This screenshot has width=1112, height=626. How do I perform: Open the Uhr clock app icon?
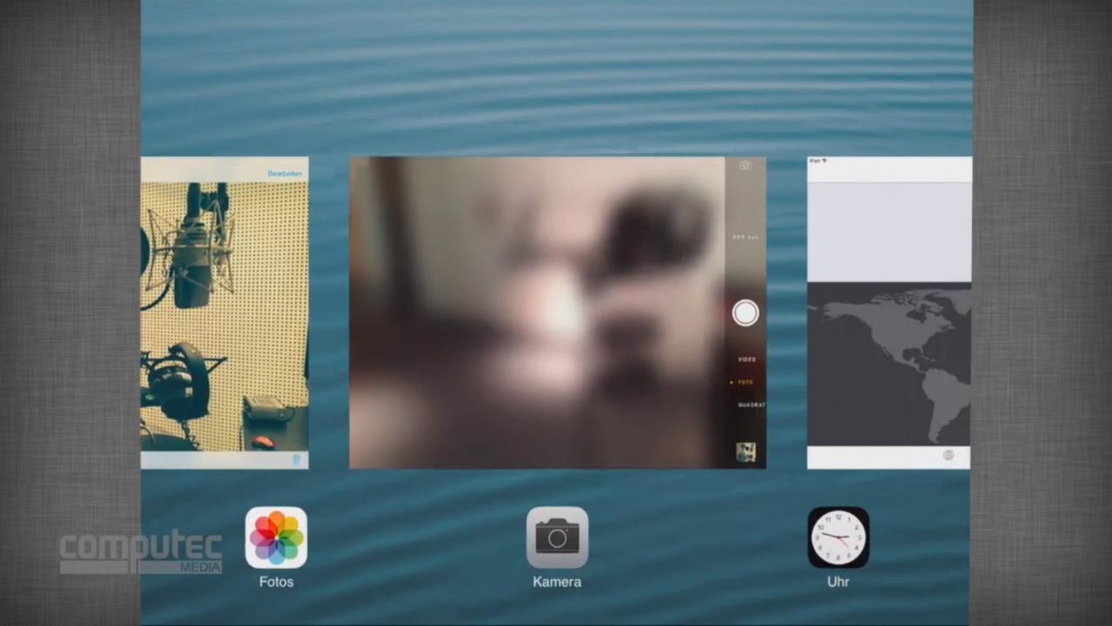click(x=838, y=537)
